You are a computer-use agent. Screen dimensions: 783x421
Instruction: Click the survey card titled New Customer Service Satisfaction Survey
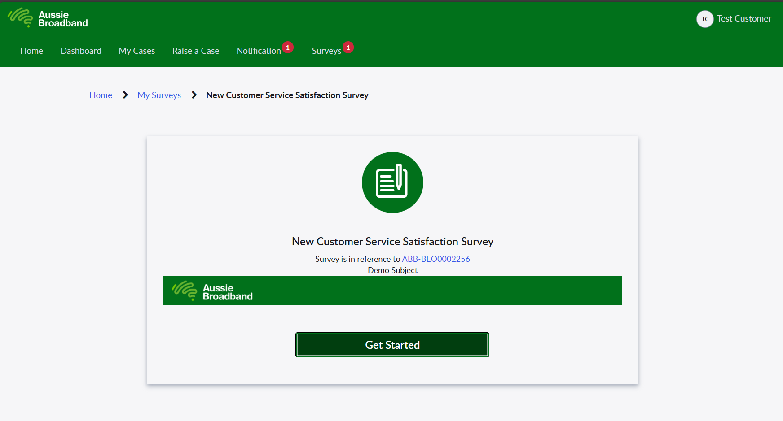coord(392,241)
